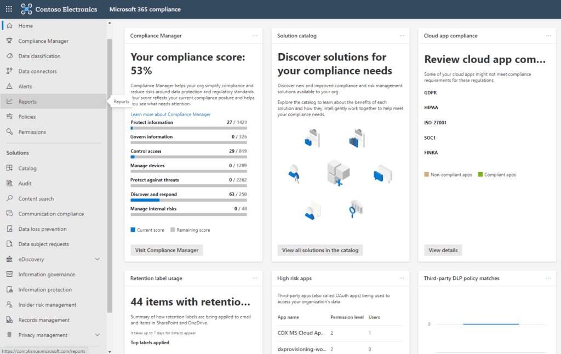The width and height of the screenshot is (561, 354).
Task: Click the GDPR regulation entry
Action: tap(431, 93)
